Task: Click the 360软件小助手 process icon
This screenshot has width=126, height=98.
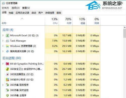Action: pos(7,80)
